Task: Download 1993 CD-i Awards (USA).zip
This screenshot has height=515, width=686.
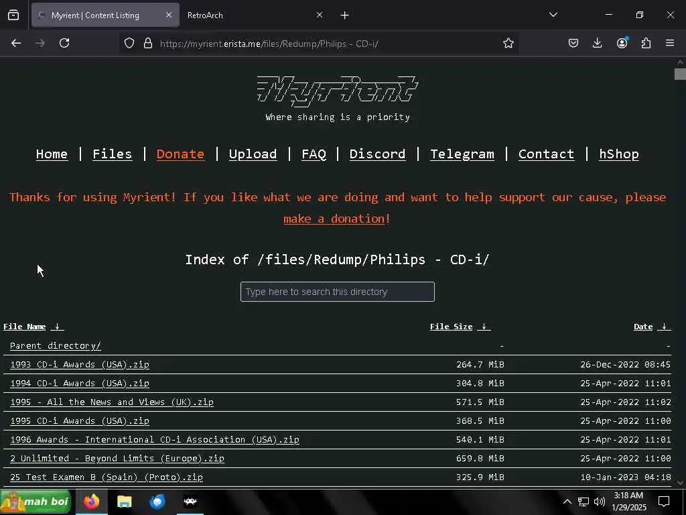Action: click(80, 364)
